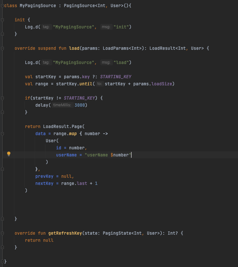This screenshot has width=238, height=267.
Task: Click fold marker closing the load function
Action: click(x=2, y=219)
